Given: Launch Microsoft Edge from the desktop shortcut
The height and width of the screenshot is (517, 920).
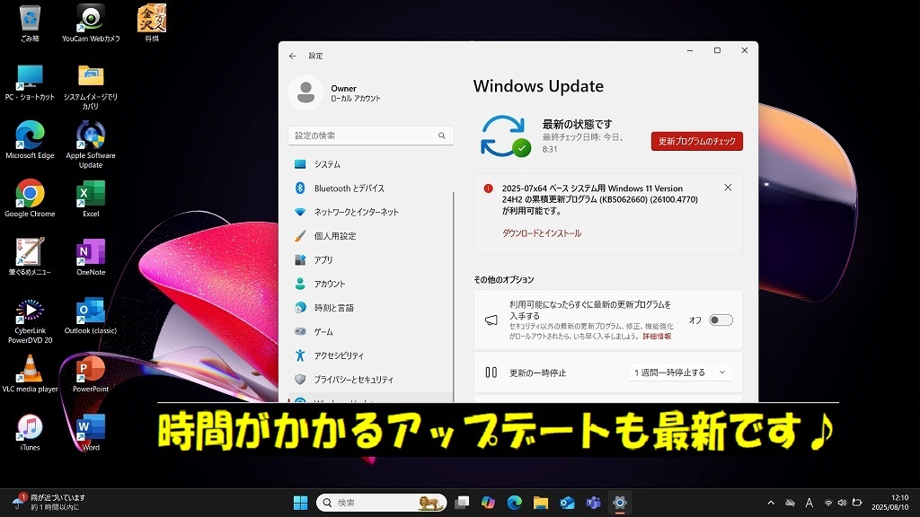Looking at the screenshot, I should click(x=30, y=141).
